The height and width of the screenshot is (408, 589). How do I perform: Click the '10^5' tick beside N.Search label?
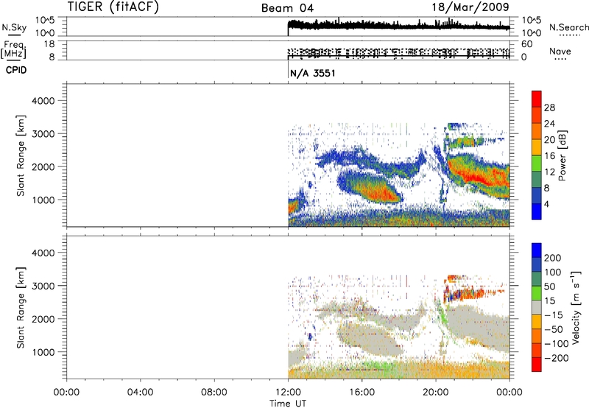click(532, 20)
